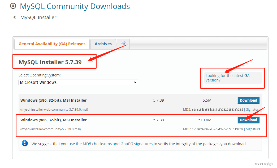Click the 519.6M file size value
This screenshot has height=168, width=277.
click(x=205, y=120)
